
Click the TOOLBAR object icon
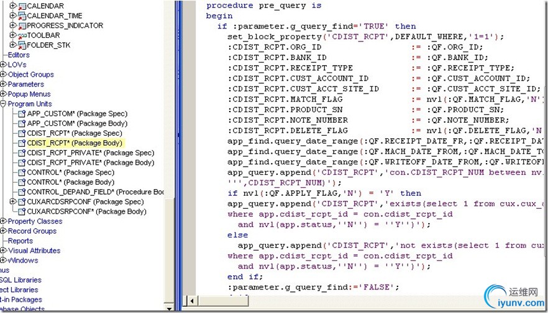pyautogui.click(x=22, y=35)
